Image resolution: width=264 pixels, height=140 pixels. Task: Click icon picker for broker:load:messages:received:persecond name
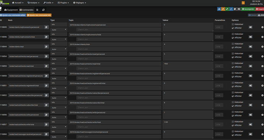(x=46, y=134)
